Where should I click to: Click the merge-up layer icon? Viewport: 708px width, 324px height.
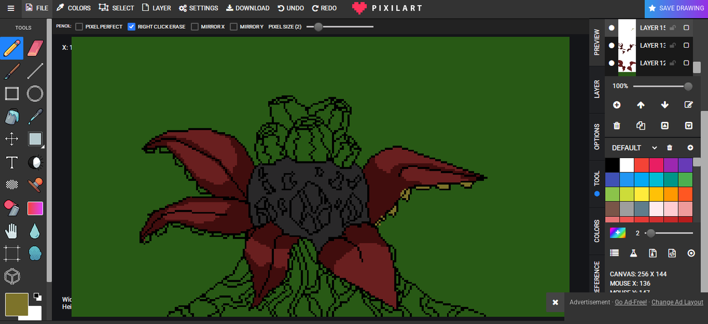point(665,126)
